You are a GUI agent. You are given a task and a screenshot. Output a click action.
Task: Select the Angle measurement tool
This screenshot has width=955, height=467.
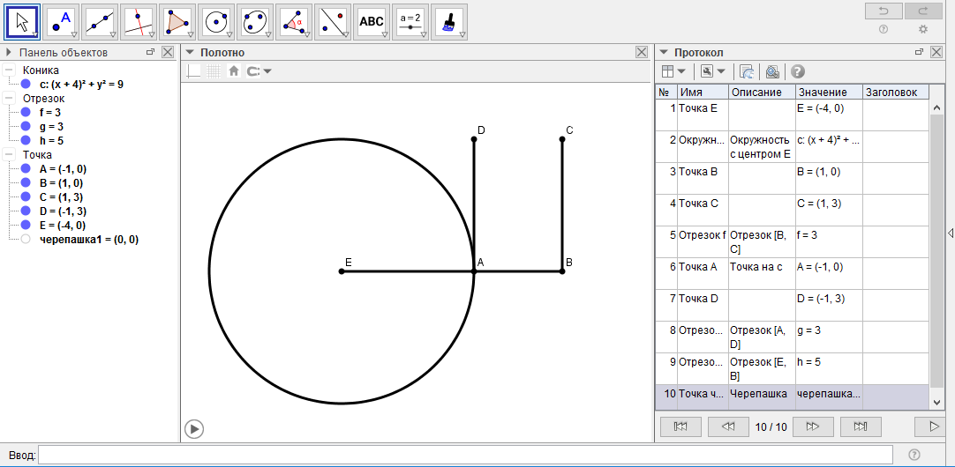click(294, 21)
